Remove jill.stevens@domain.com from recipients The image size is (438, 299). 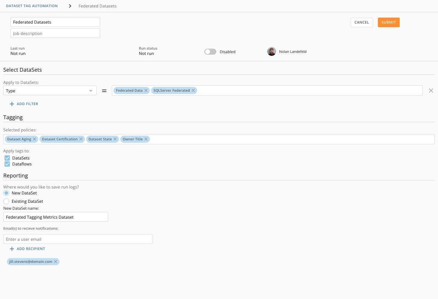point(56,261)
